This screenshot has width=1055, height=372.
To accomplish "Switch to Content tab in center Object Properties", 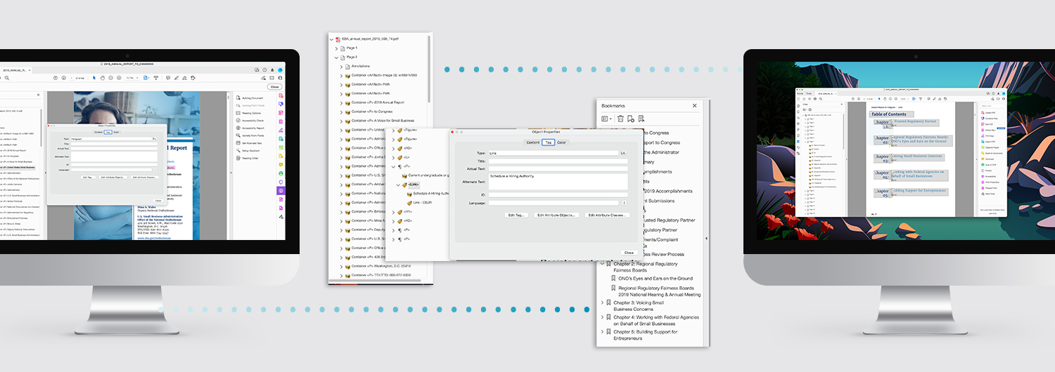I will (532, 142).
